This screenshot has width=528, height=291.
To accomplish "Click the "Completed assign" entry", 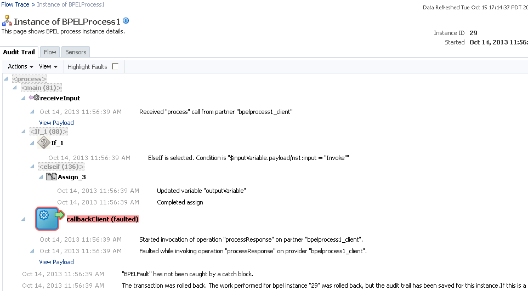I will [180, 202].
